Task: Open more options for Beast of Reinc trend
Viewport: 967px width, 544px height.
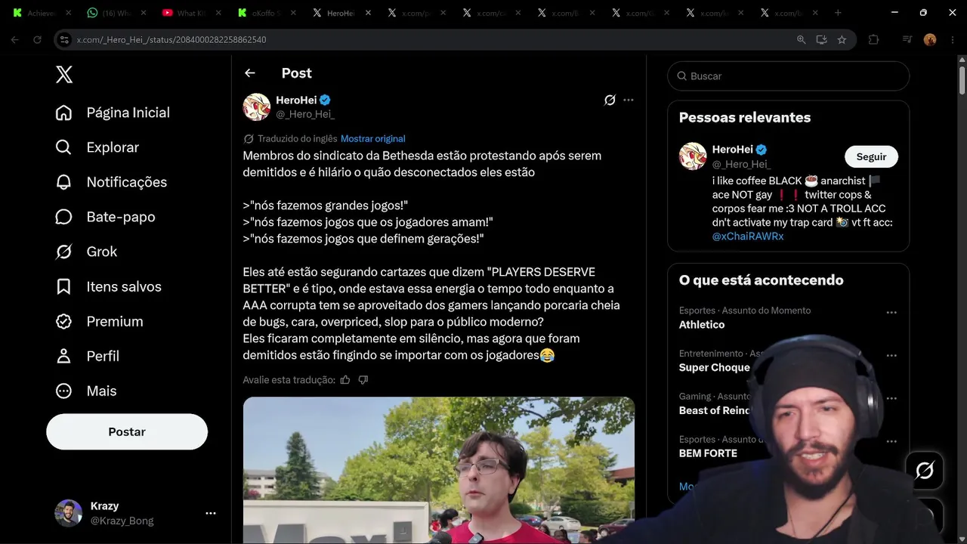Action: coord(891,398)
